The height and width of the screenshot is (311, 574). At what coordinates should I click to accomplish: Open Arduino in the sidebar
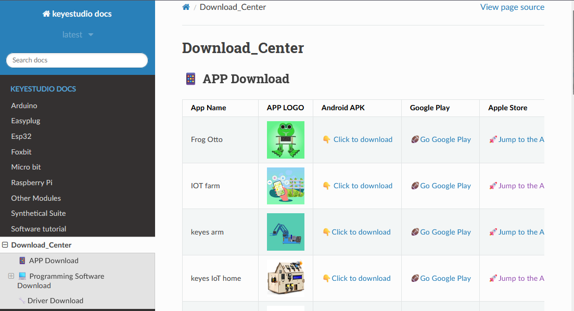(24, 106)
